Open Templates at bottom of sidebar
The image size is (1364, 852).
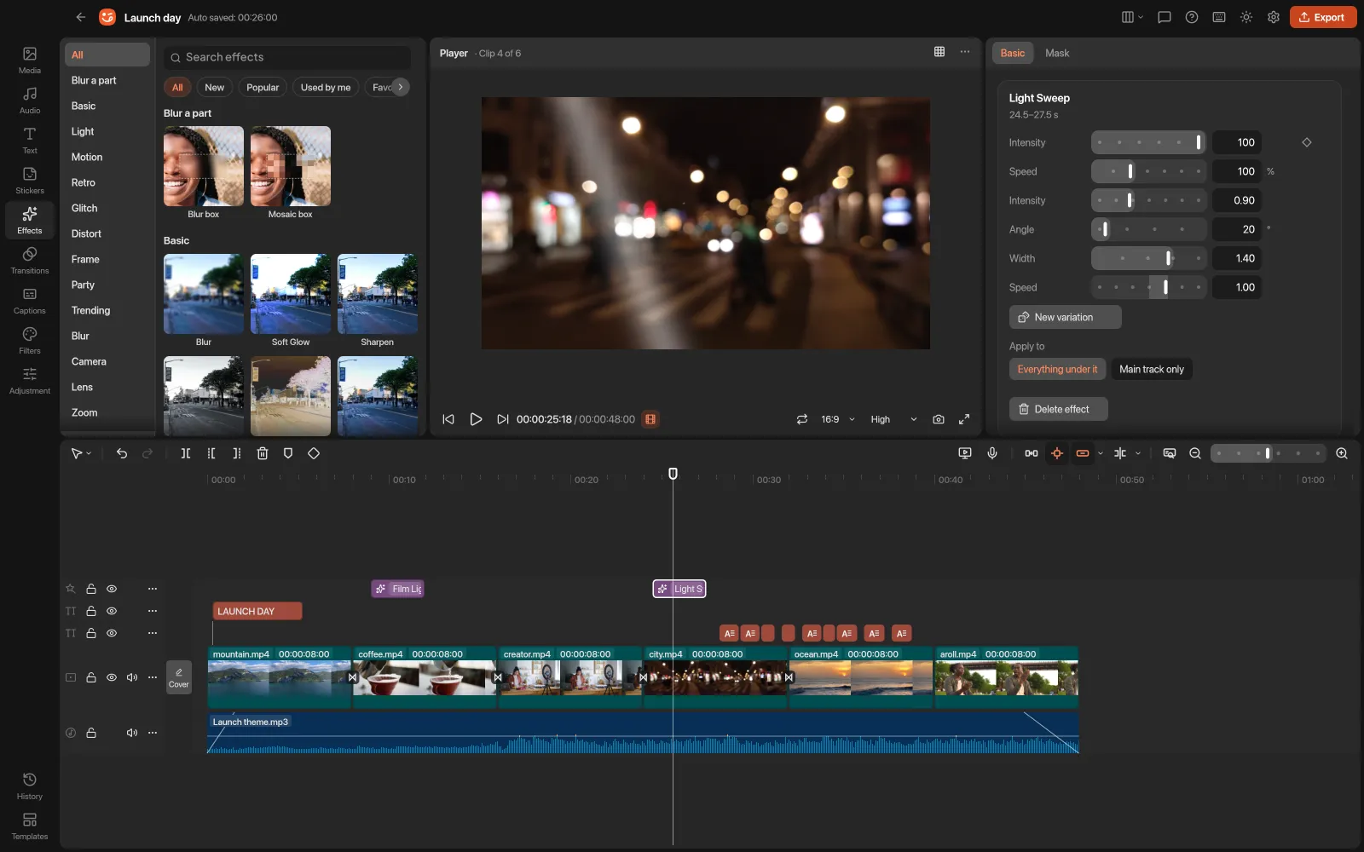tap(30, 826)
